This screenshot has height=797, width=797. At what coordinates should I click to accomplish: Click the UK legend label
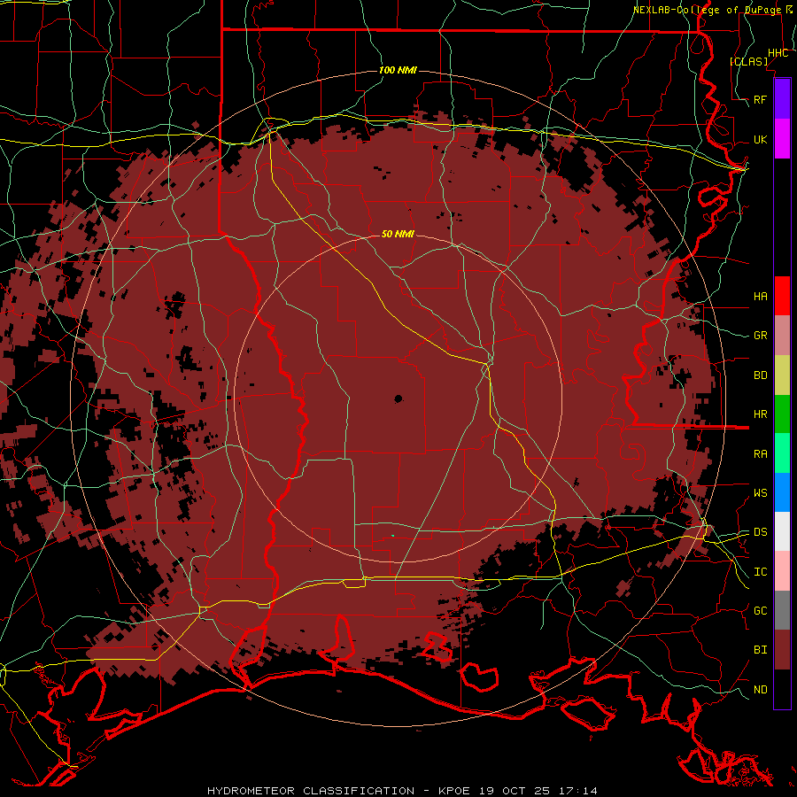[761, 139]
